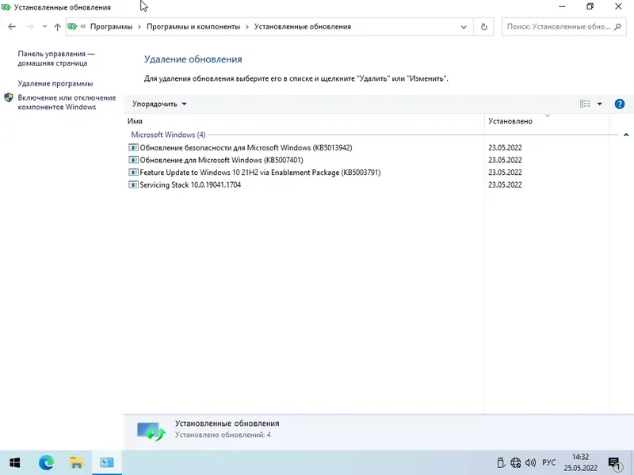Expand the view options arrow
This screenshot has width=634, height=475.
click(x=600, y=104)
